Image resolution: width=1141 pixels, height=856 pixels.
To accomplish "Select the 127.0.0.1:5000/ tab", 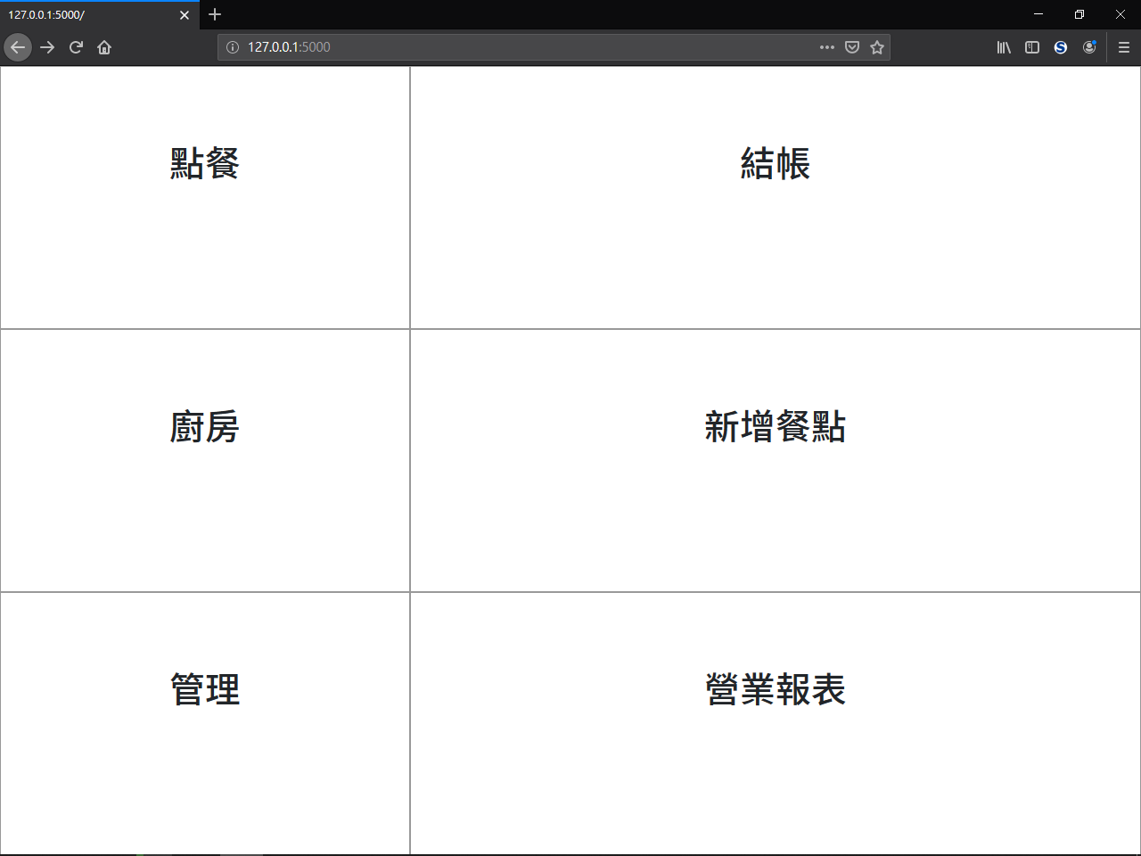I will pyautogui.click(x=100, y=15).
